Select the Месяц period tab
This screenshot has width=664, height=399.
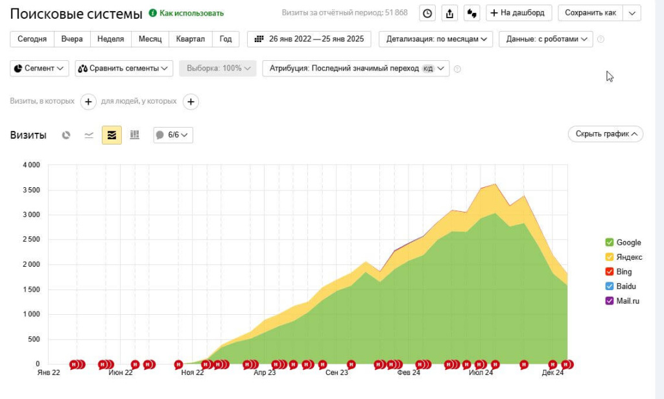tap(150, 39)
